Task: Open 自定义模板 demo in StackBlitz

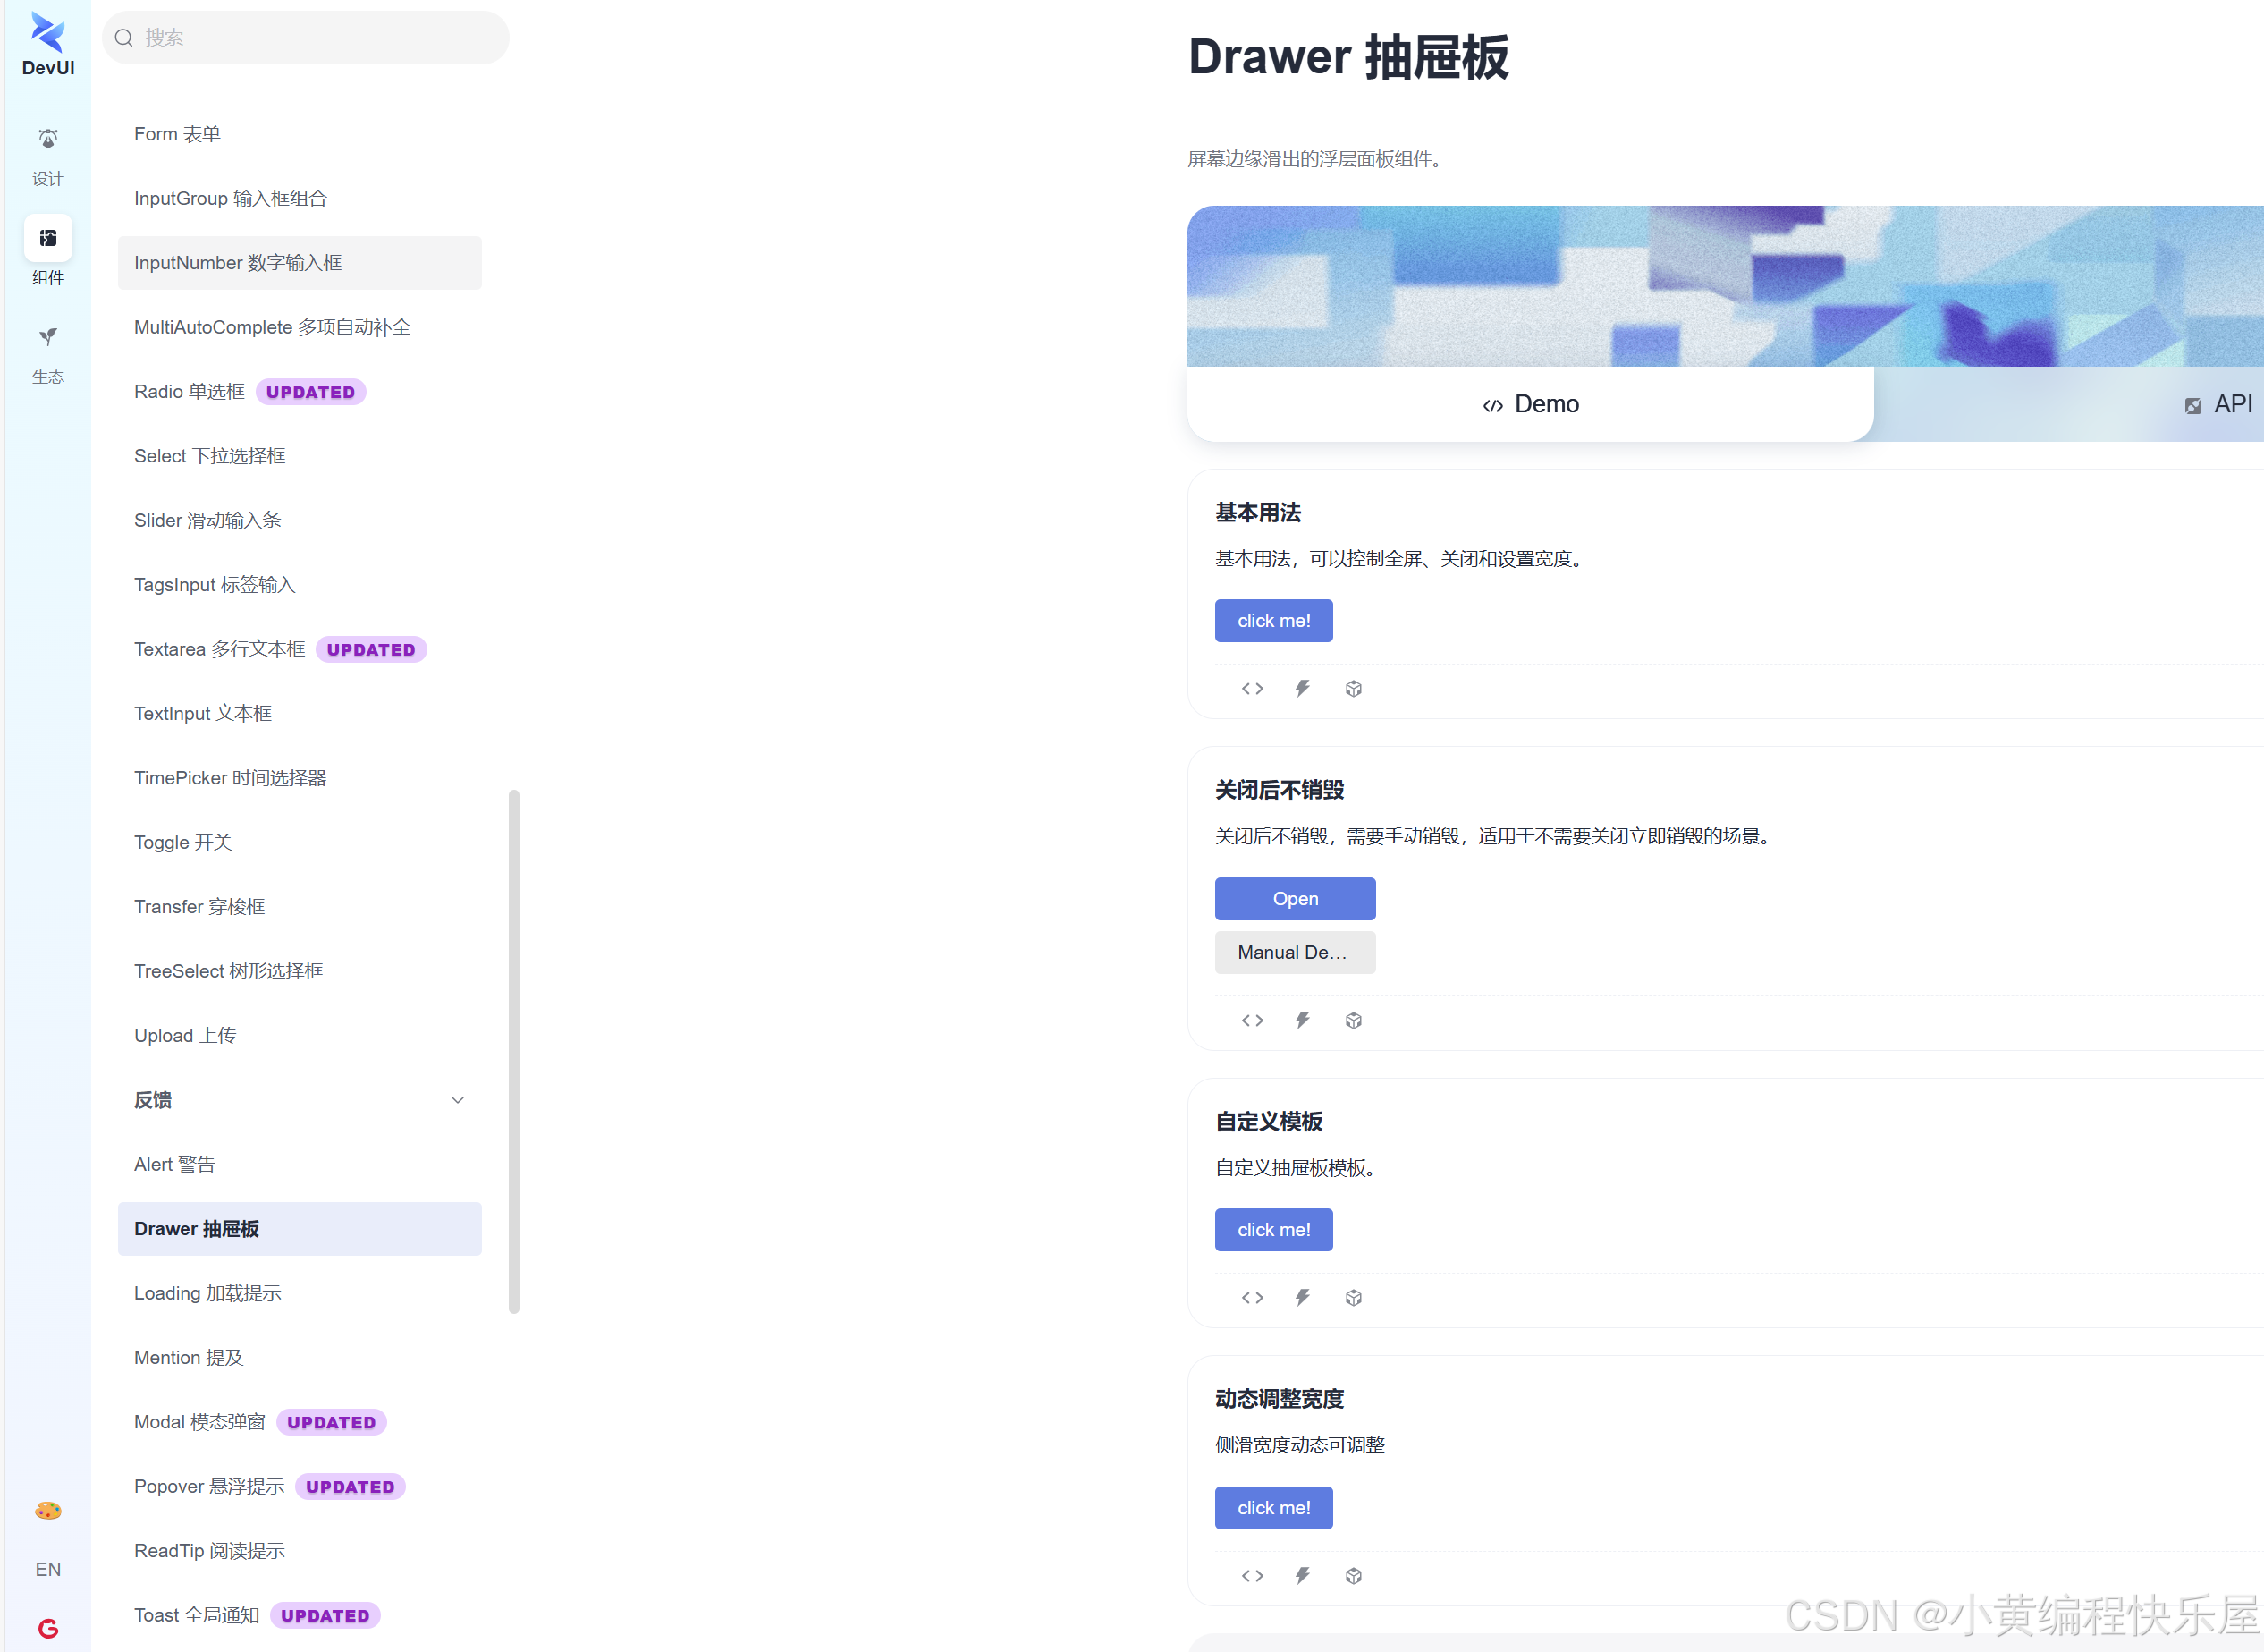Action: point(1303,1297)
